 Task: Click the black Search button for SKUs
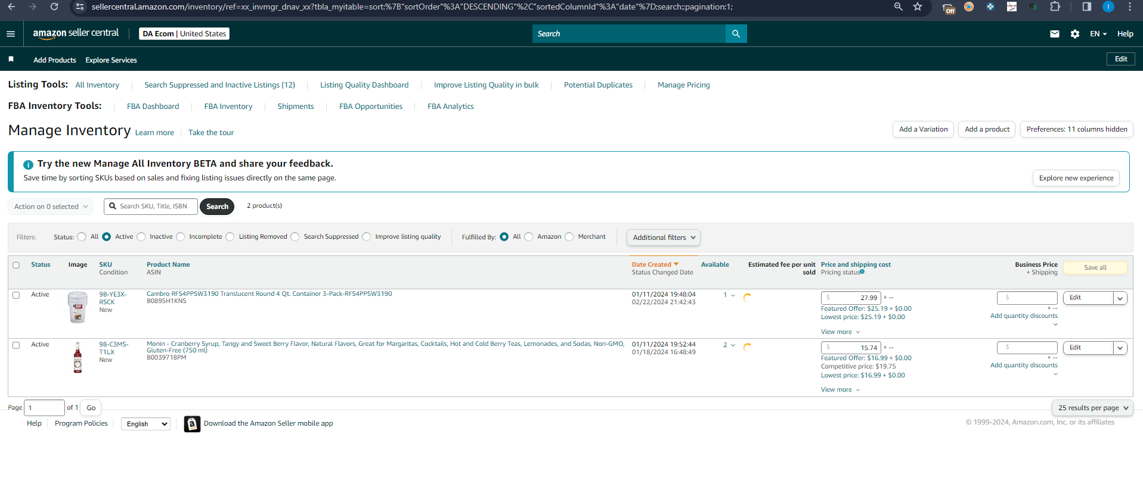point(217,207)
